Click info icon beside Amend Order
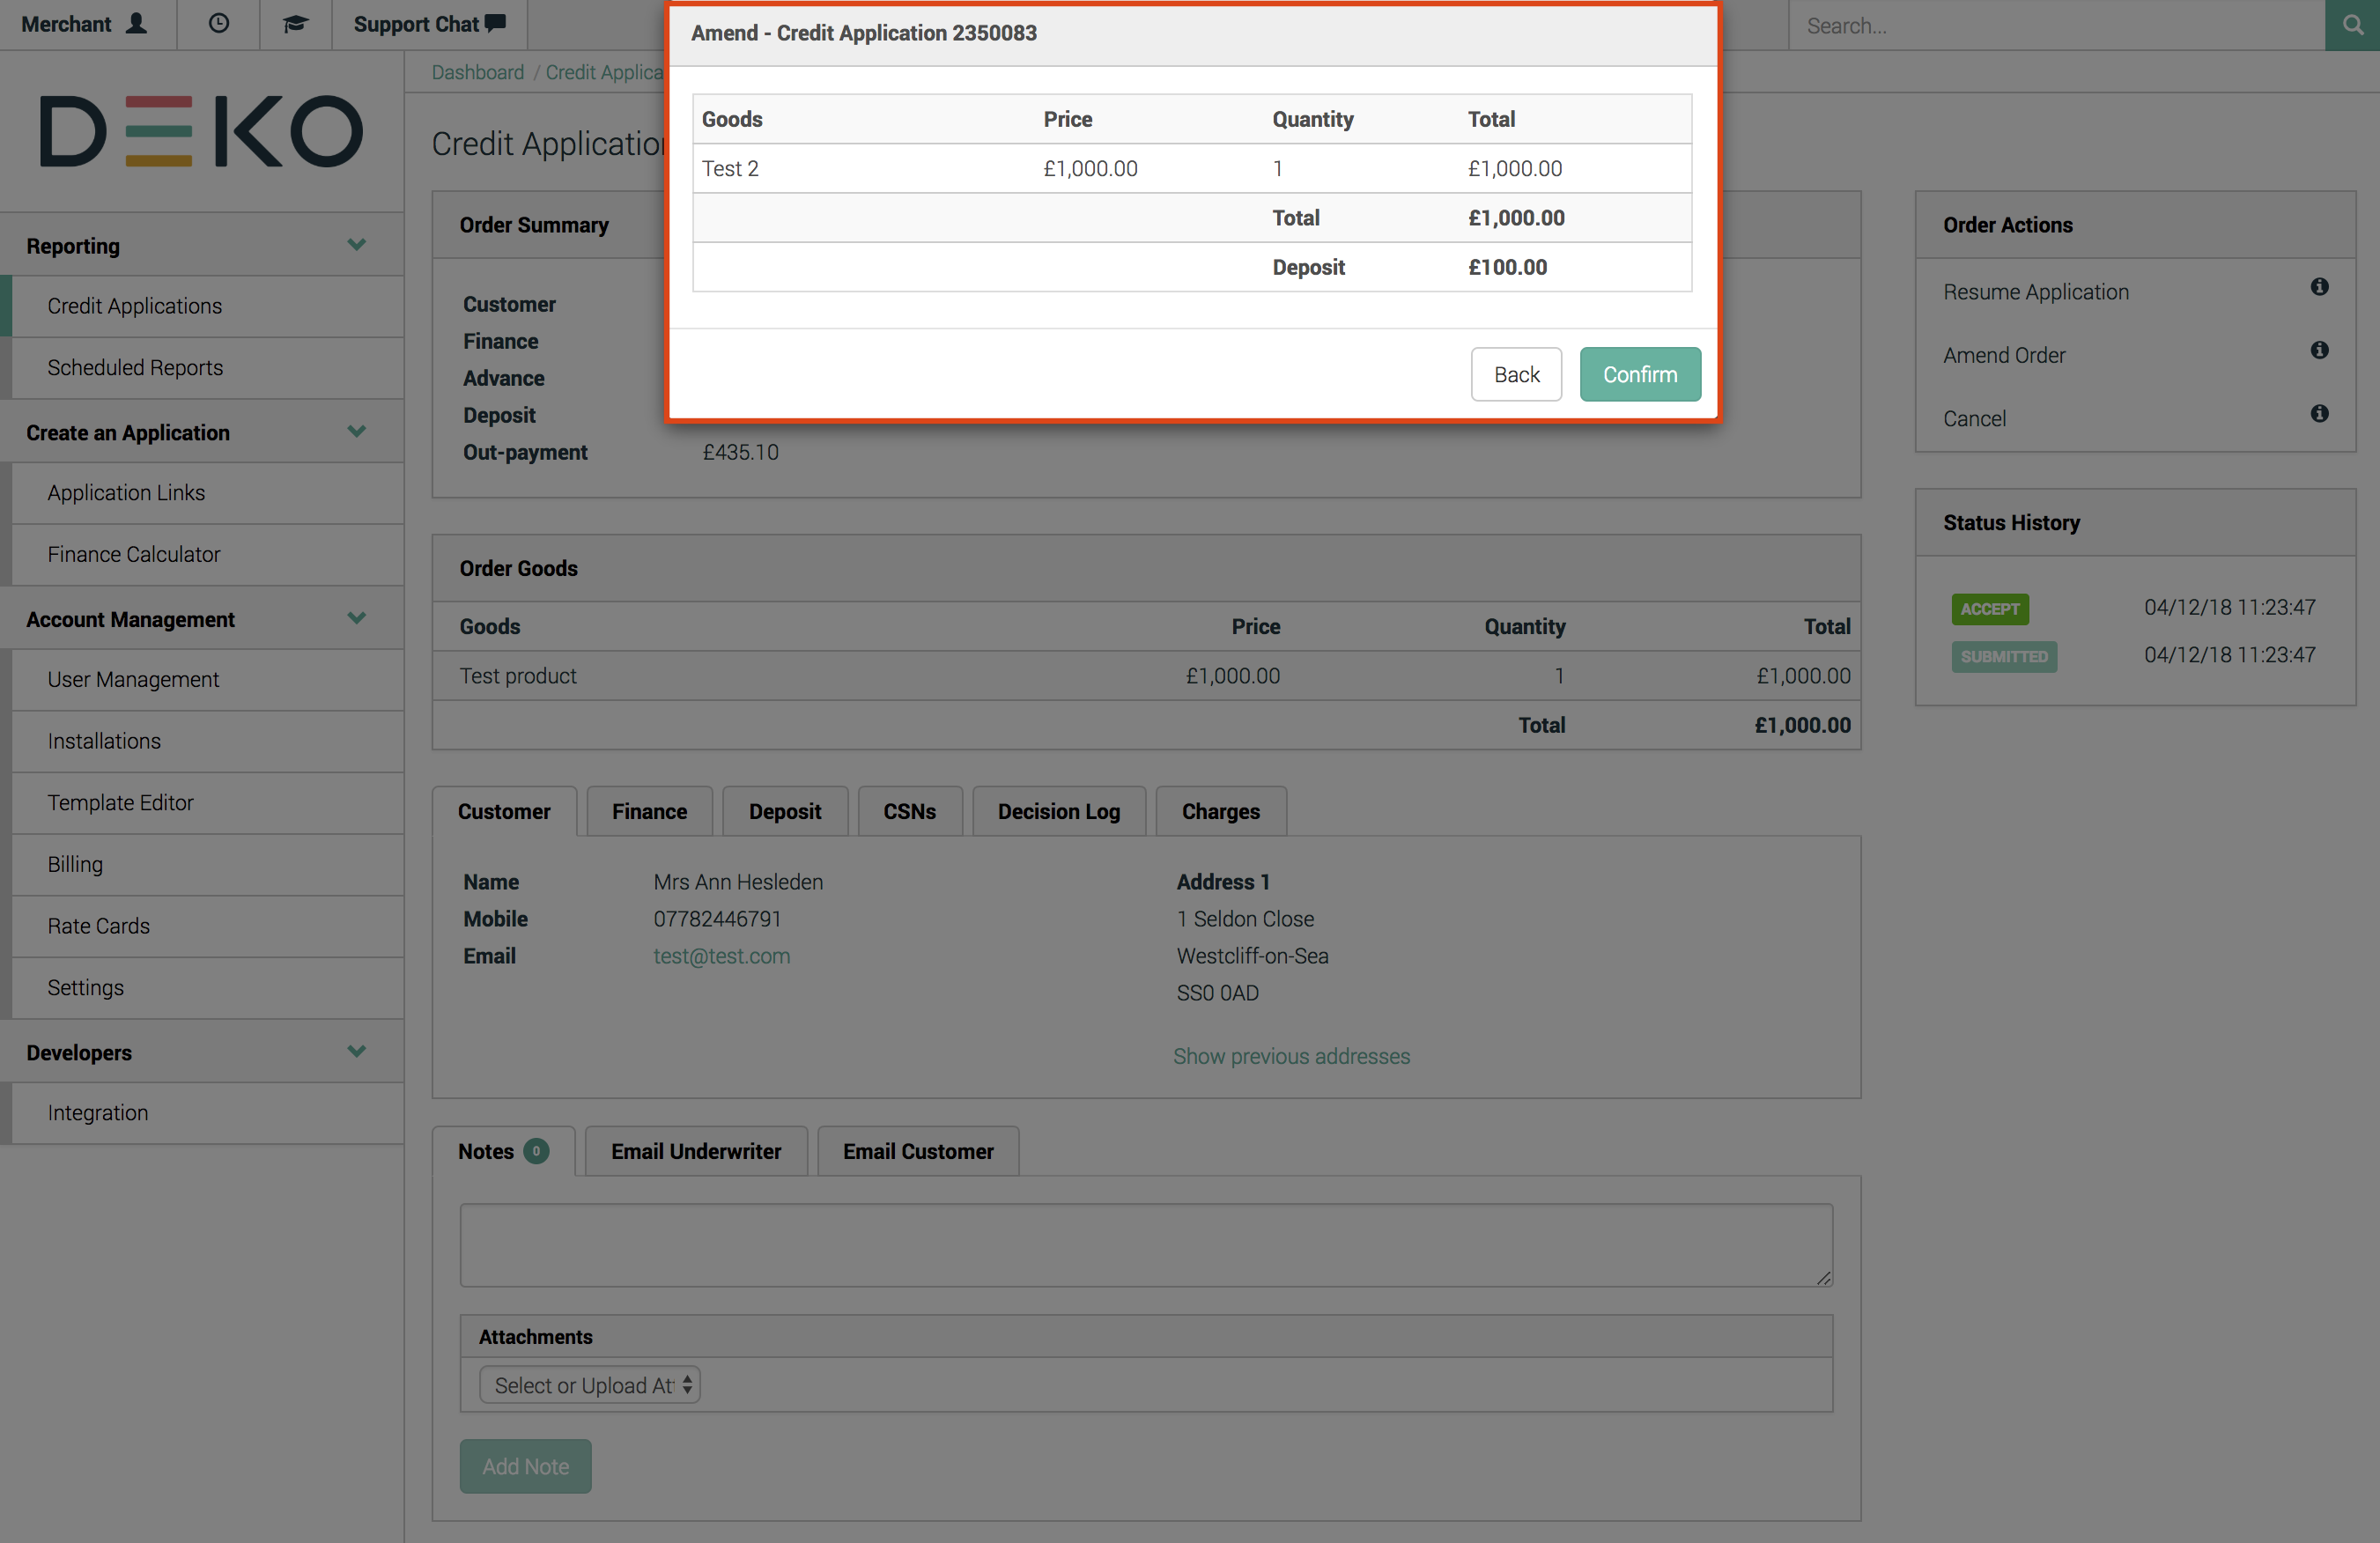The image size is (2380, 1543). tap(2319, 351)
